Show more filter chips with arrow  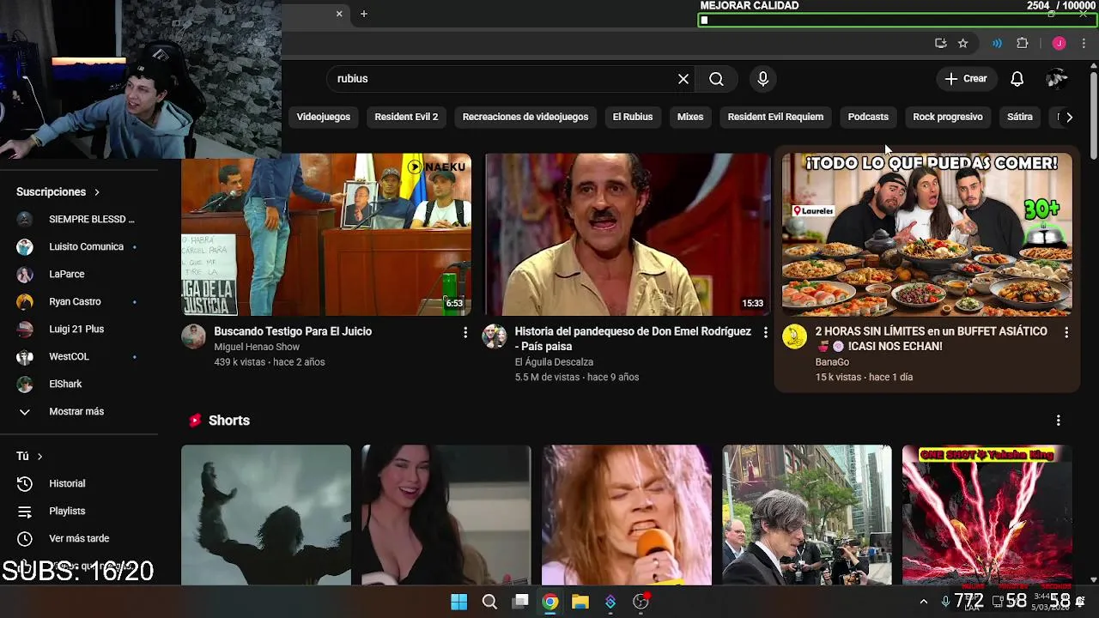[1069, 117]
